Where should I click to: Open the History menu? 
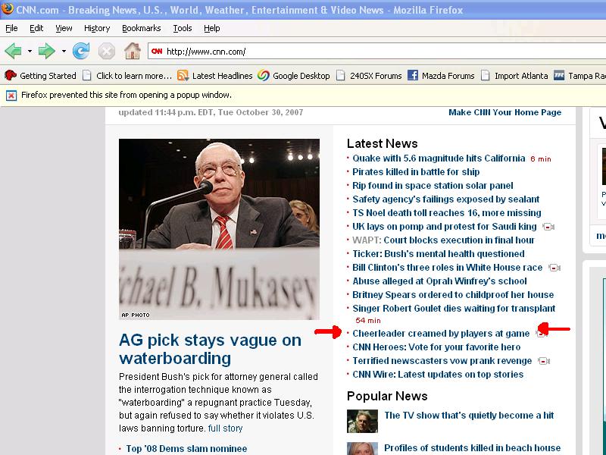[x=97, y=28]
